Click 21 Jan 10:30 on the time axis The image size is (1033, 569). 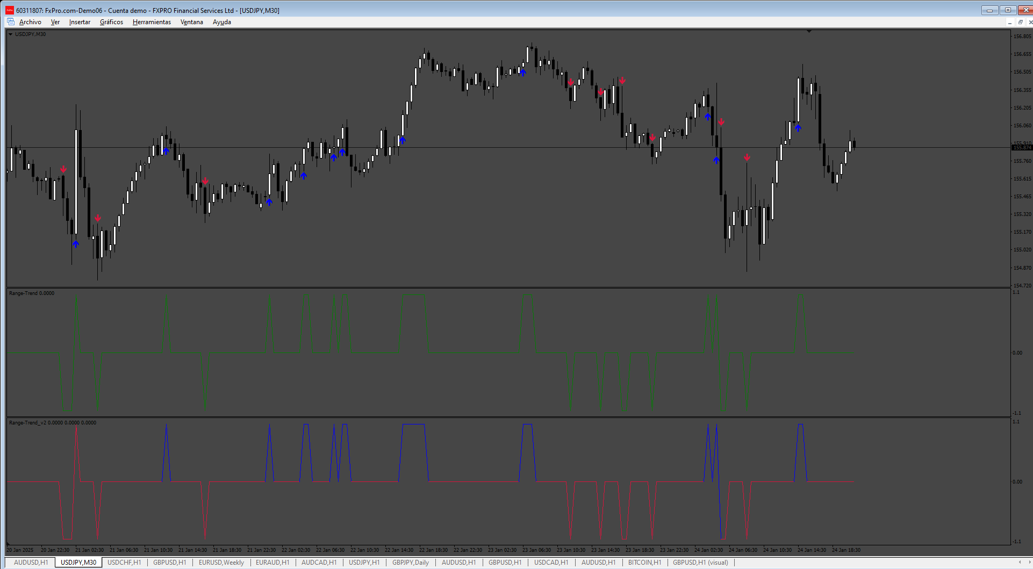[158, 550]
